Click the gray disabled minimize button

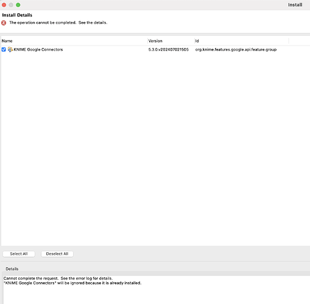[x=11, y=5]
